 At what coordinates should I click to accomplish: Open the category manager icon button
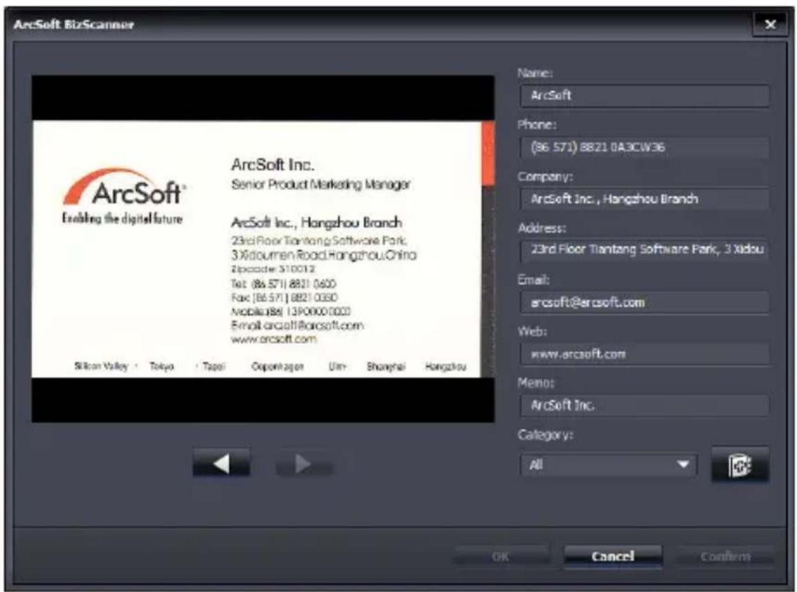coord(740,464)
